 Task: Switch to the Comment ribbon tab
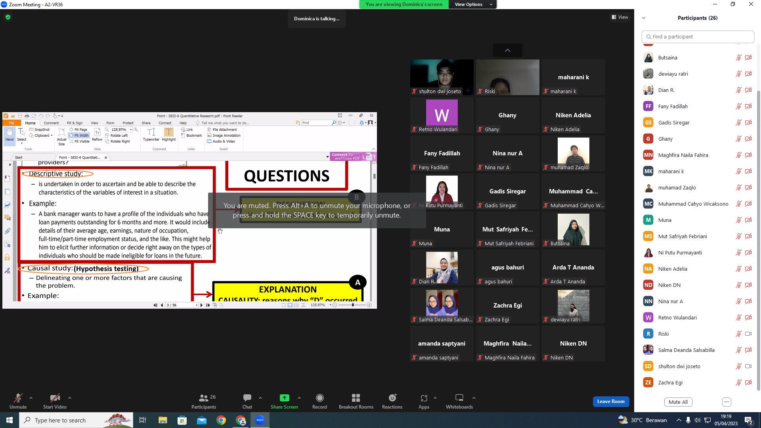pyautogui.click(x=51, y=123)
